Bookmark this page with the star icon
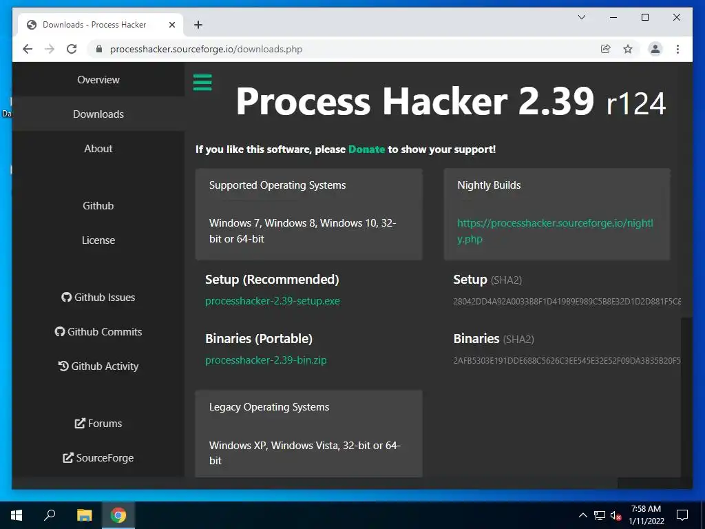 click(x=628, y=49)
